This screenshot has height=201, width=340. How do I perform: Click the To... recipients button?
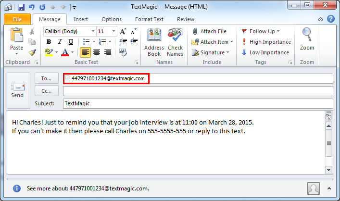47,78
